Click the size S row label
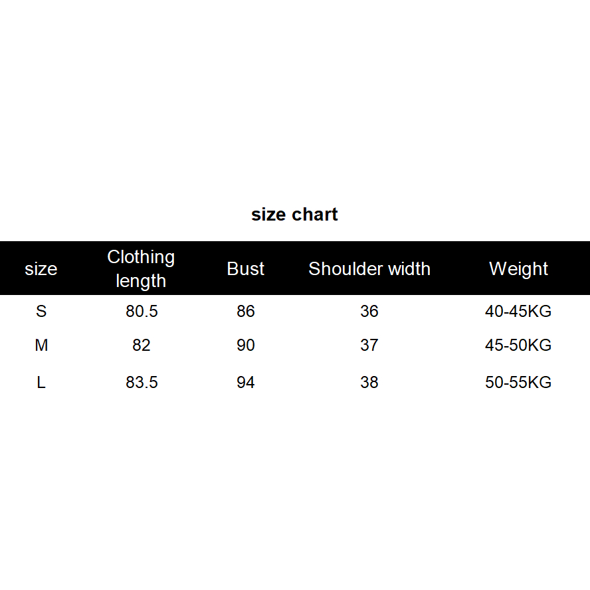Viewport: 590px width, 590px height. click(41, 311)
